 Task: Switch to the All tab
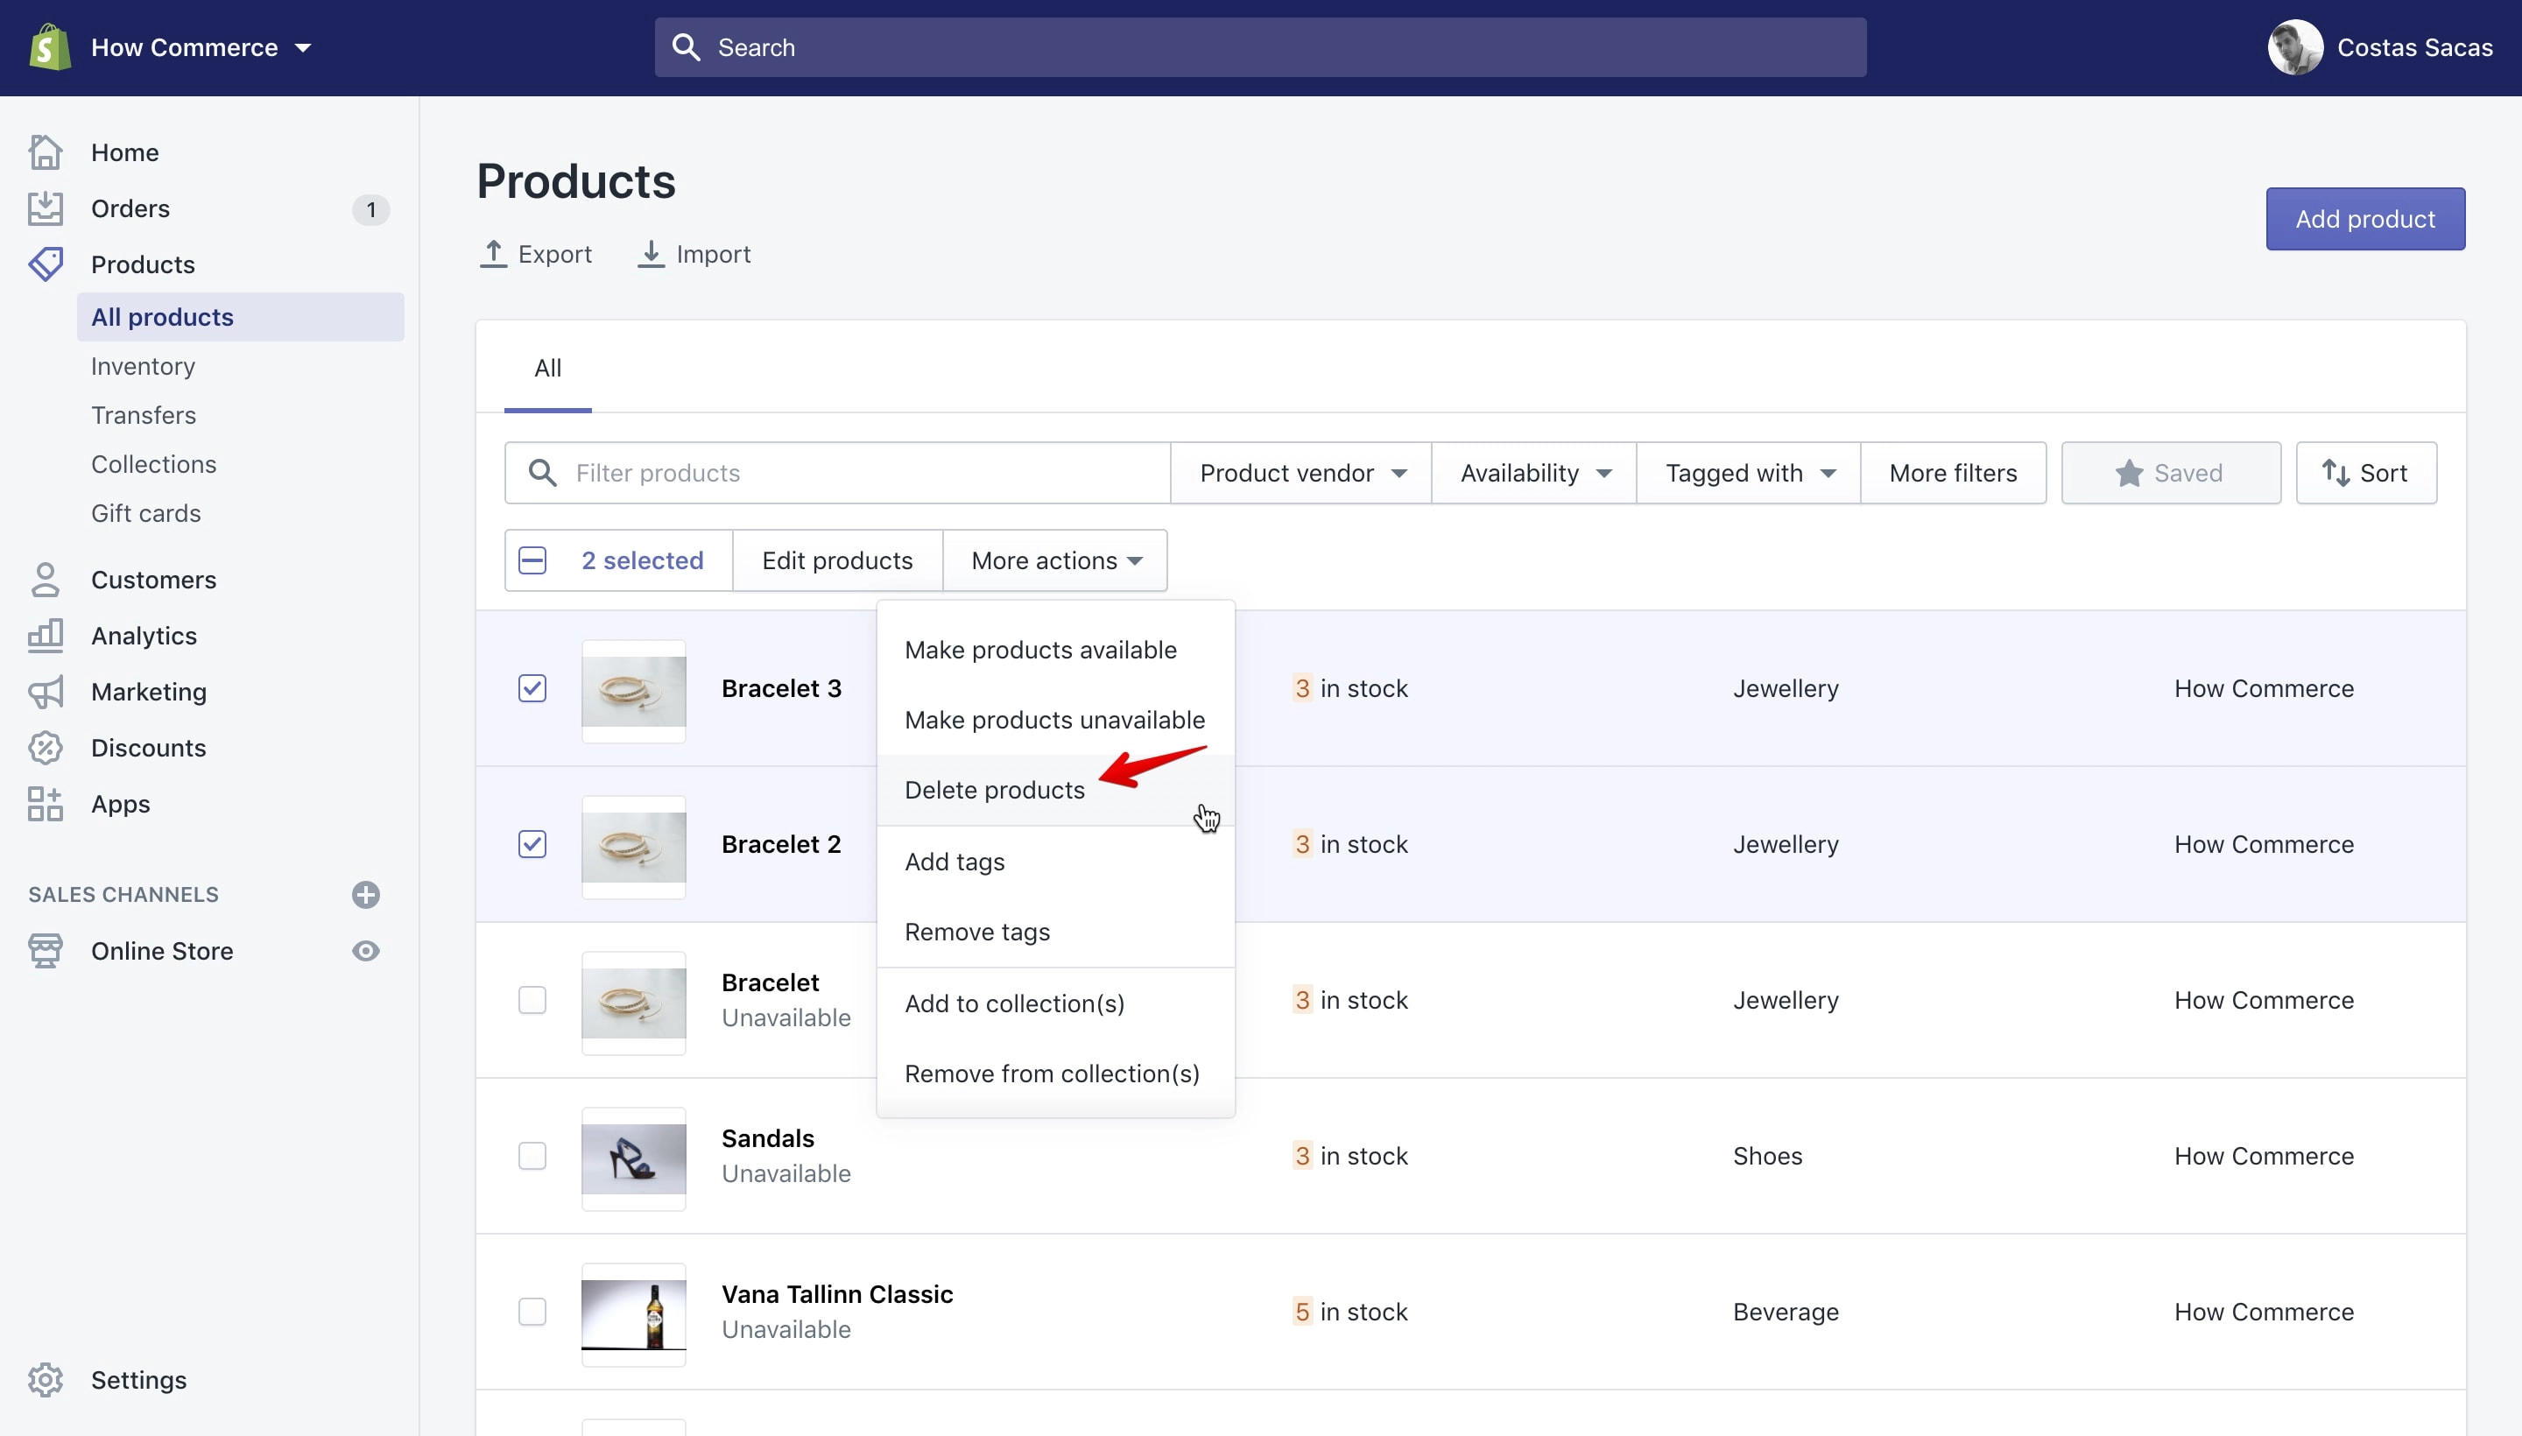547,368
